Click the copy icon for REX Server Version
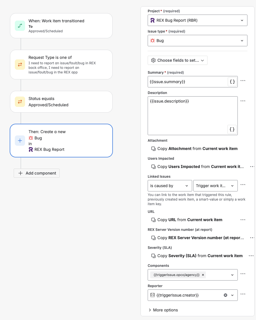This screenshot has height=320, width=256. tap(153, 238)
